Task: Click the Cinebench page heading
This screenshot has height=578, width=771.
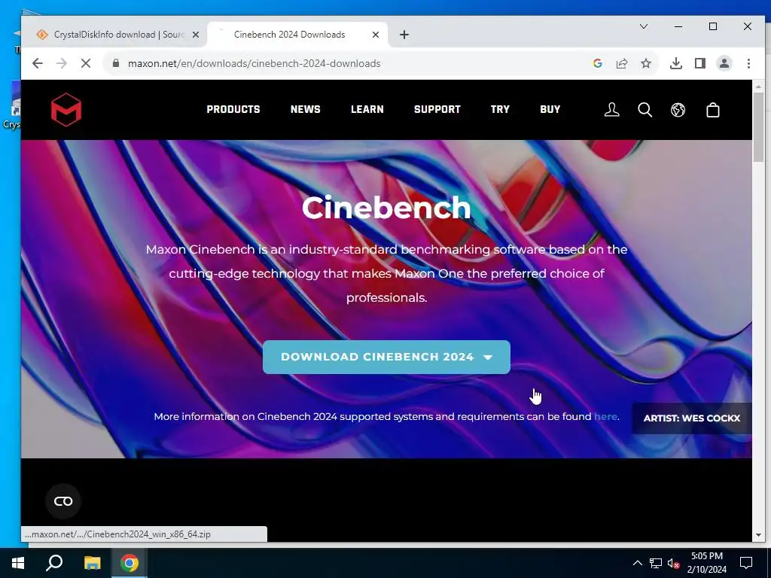Action: (386, 208)
